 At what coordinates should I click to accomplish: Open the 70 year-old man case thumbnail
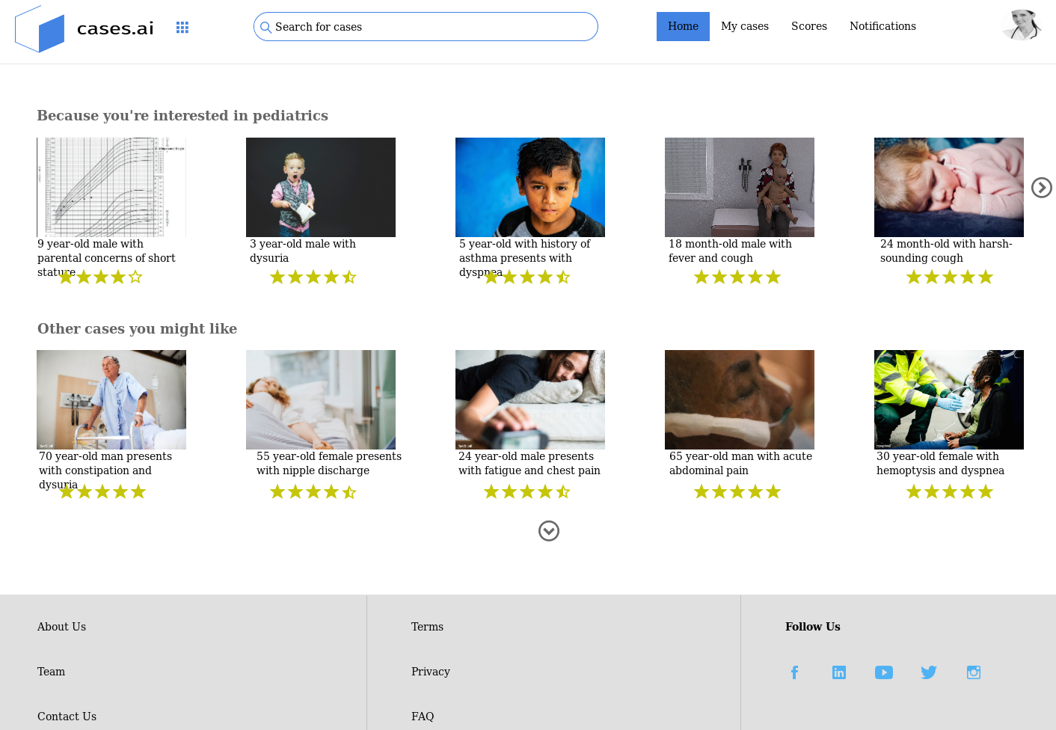(111, 399)
